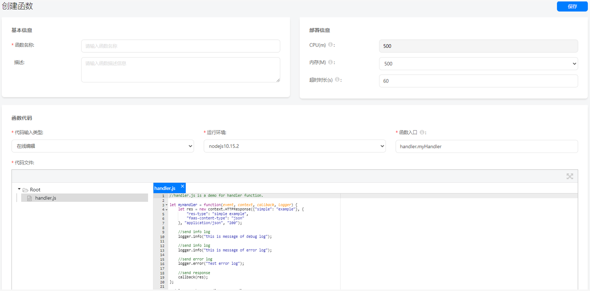The height and width of the screenshot is (291, 590).
Task: Focus the 描述 description textarea
Action: pos(181,70)
